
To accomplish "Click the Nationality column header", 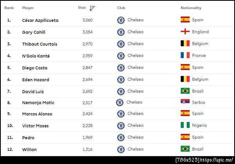I will (191, 8).
